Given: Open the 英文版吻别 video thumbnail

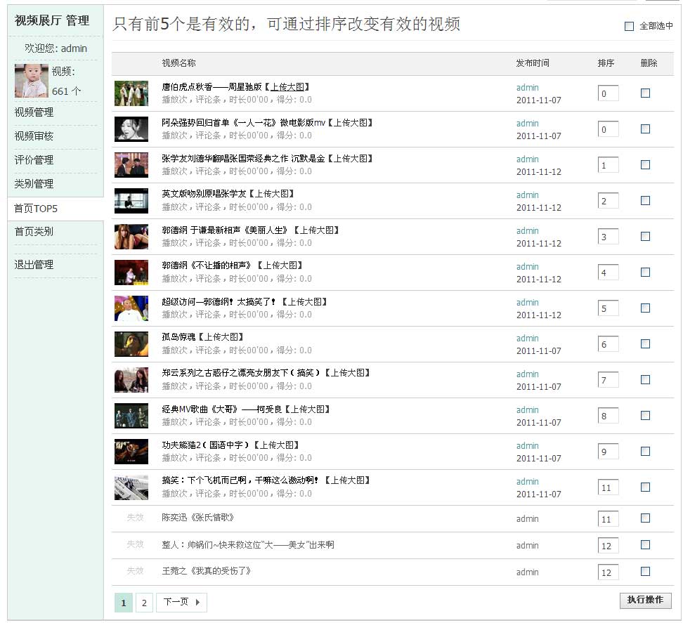Looking at the screenshot, I should pos(131,201).
